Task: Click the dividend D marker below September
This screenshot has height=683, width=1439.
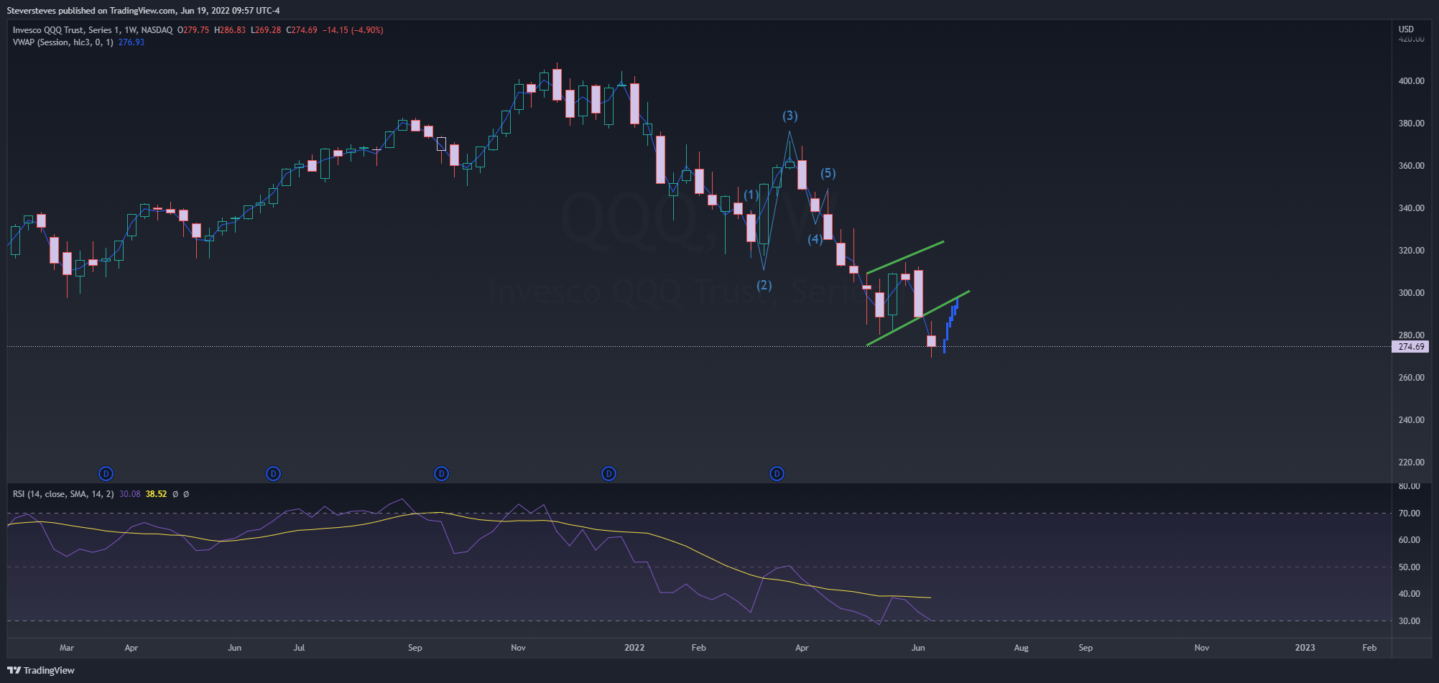Action: pyautogui.click(x=441, y=473)
